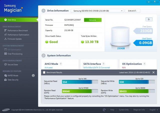Click the green Genuine button
This screenshot has width=160, height=113.
[x=93, y=20]
